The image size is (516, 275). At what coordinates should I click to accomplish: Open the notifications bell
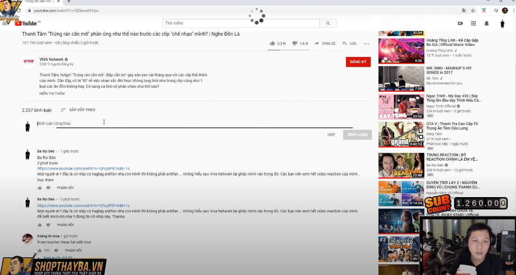click(486, 23)
